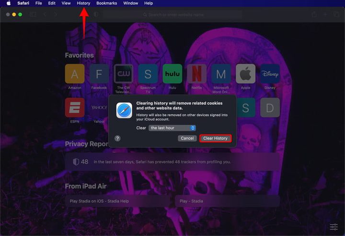The height and width of the screenshot is (236, 345).
Task: Click the Safari compass icon in dialog
Action: click(x=124, y=110)
